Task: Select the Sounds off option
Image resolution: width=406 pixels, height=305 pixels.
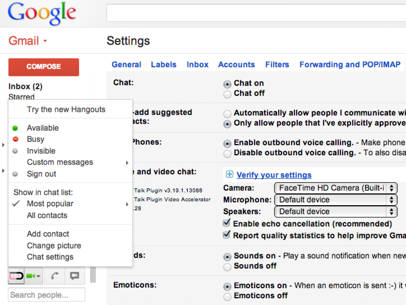Action: pos(228,267)
